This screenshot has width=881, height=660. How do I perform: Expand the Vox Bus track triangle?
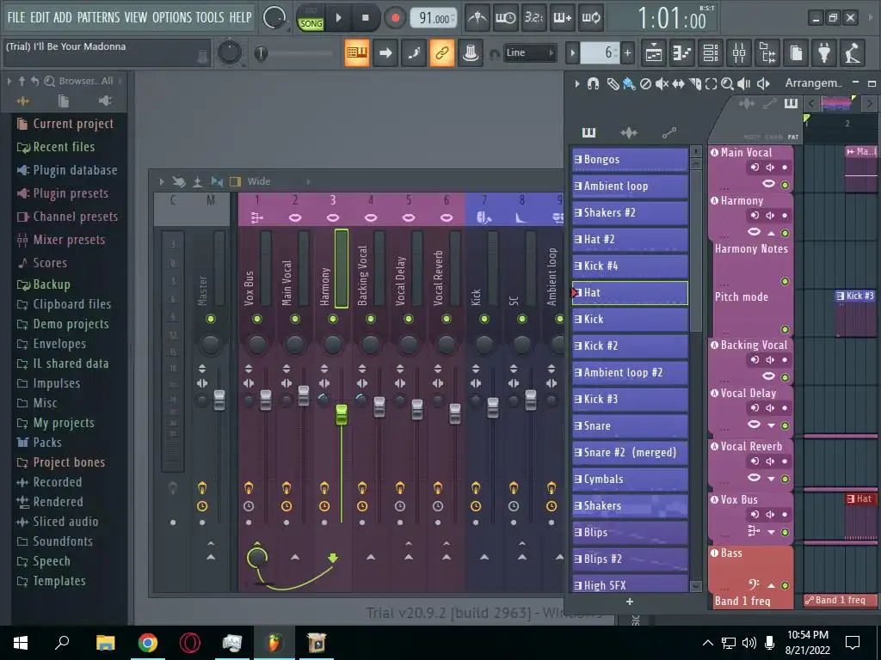point(772,532)
